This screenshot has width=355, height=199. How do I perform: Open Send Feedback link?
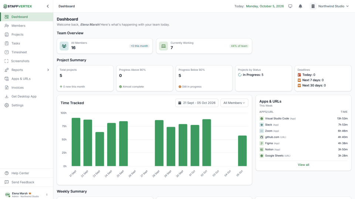(27, 182)
